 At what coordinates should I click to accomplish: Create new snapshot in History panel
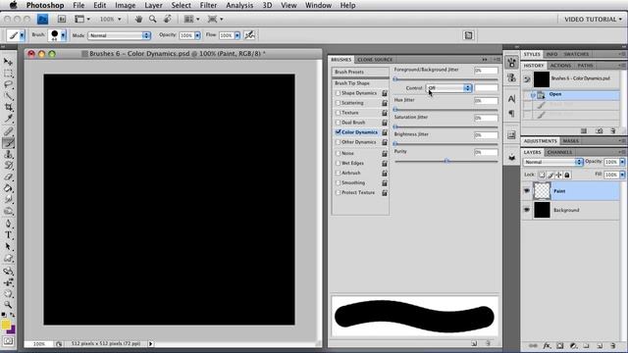click(x=600, y=130)
